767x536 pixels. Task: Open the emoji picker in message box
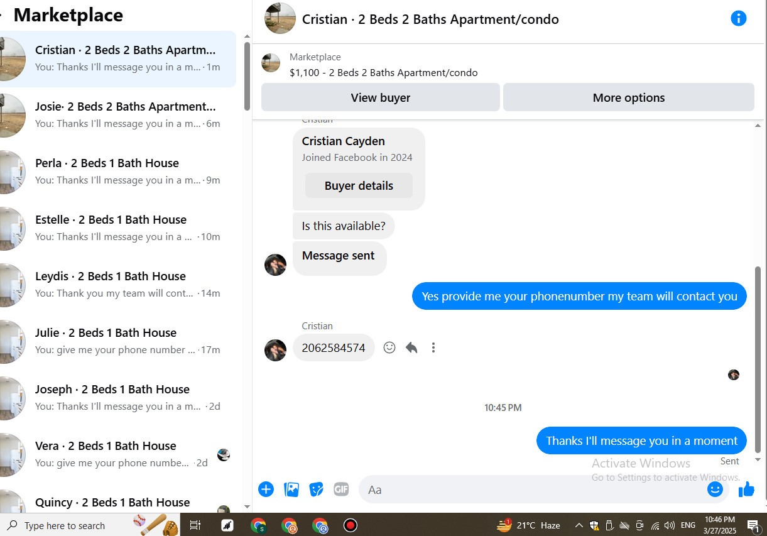tap(715, 489)
